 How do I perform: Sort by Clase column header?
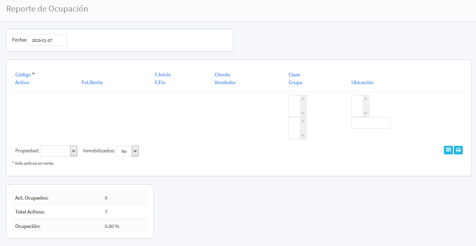[x=294, y=75]
